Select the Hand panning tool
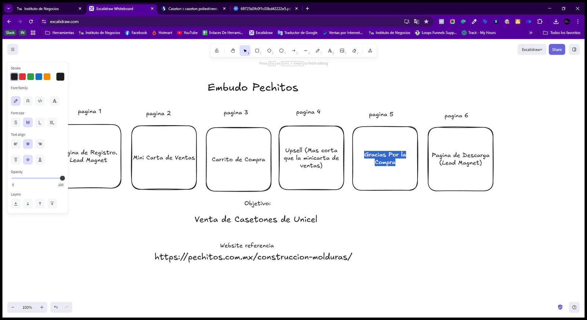 tap(233, 51)
